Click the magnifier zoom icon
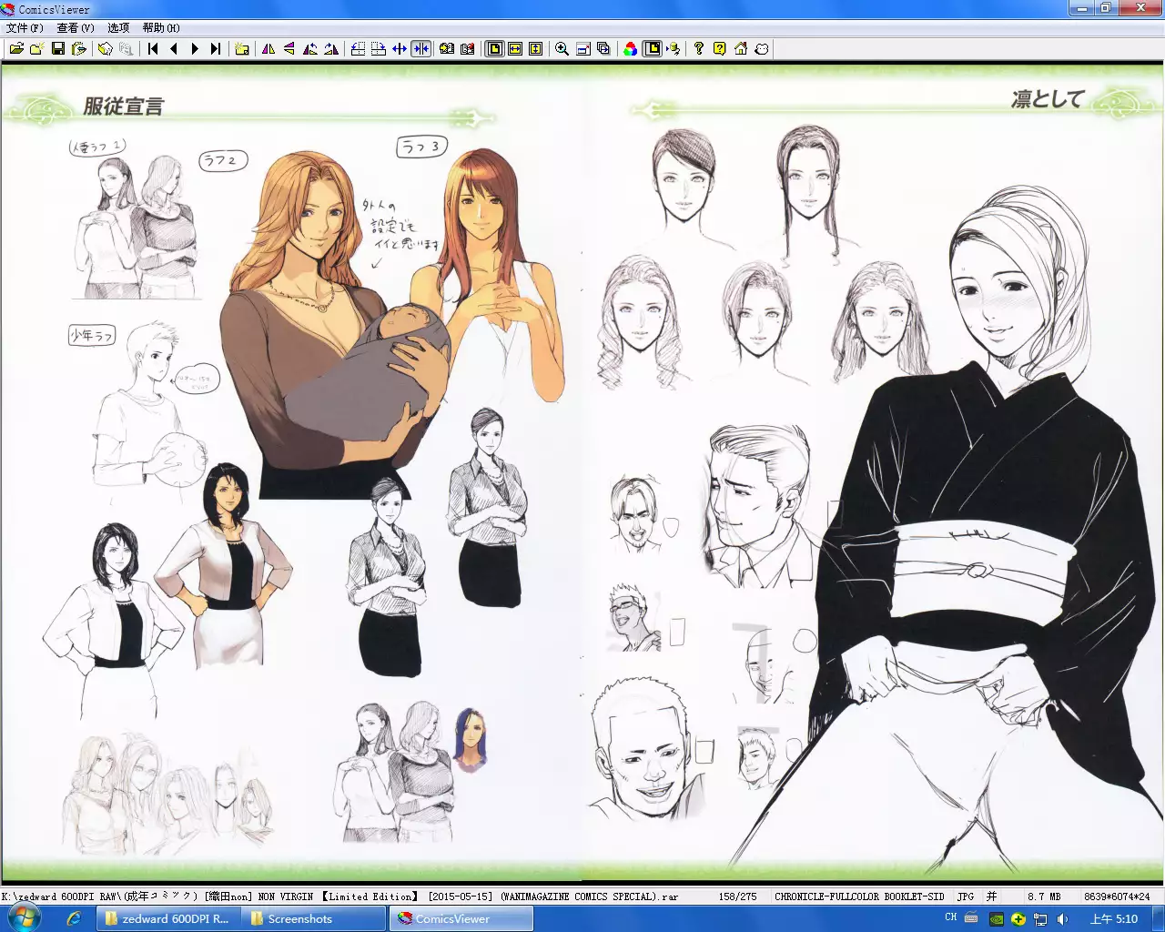Image resolution: width=1165 pixels, height=932 pixels. (562, 49)
